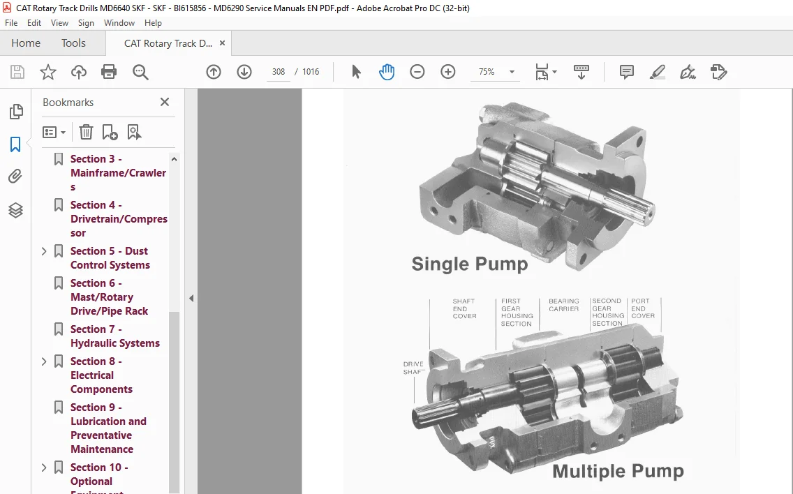Viewport: 793px width, 494px height.
Task: Collapse the navigation pane with arrow
Action: (191, 299)
